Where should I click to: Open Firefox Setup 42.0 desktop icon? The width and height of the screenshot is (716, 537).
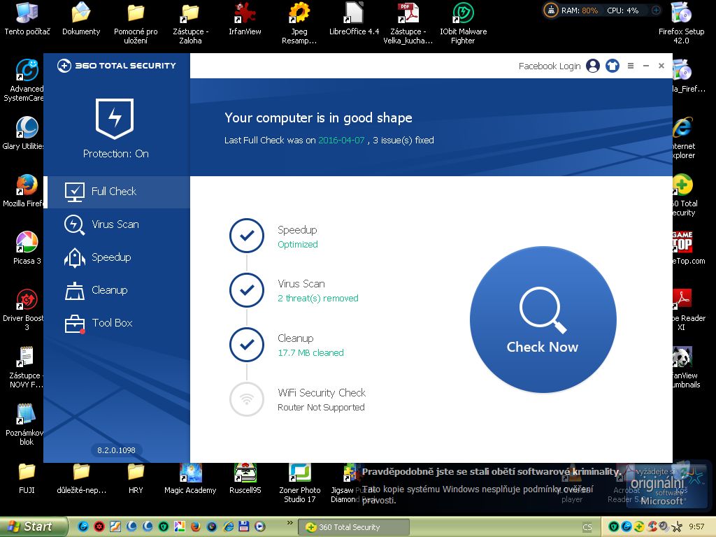coord(681,23)
